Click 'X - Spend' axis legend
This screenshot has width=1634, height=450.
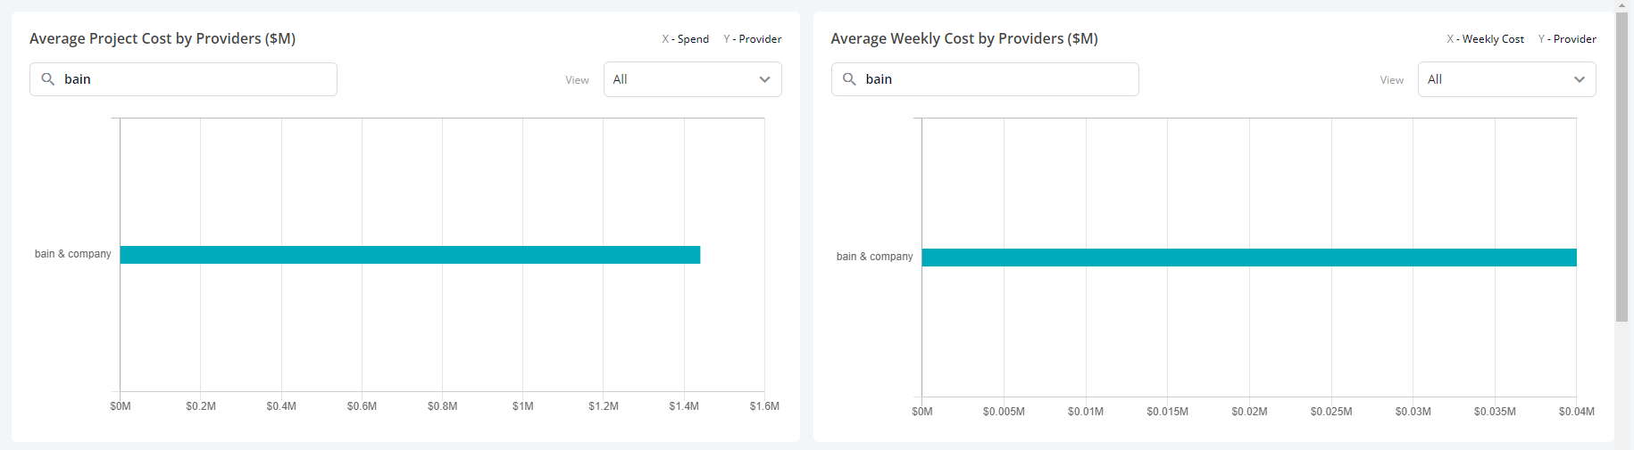click(685, 39)
